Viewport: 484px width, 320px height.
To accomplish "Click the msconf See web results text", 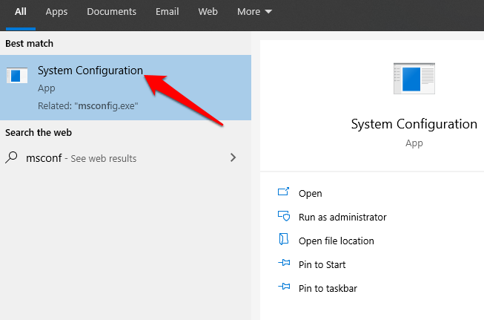I will tap(82, 158).
